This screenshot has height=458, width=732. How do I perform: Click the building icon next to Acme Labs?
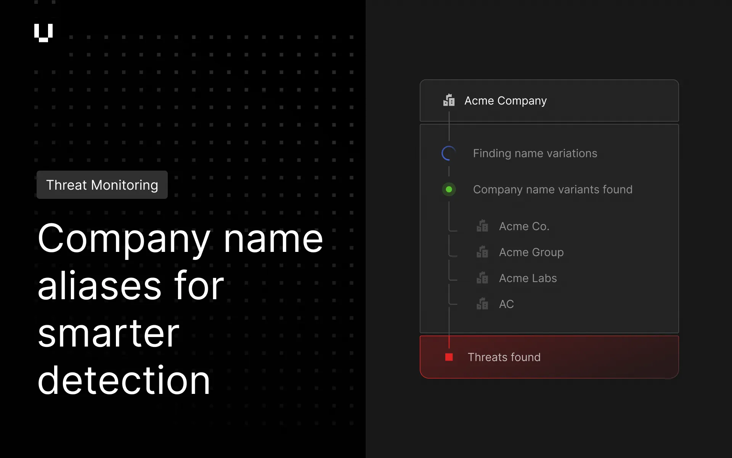tap(482, 278)
